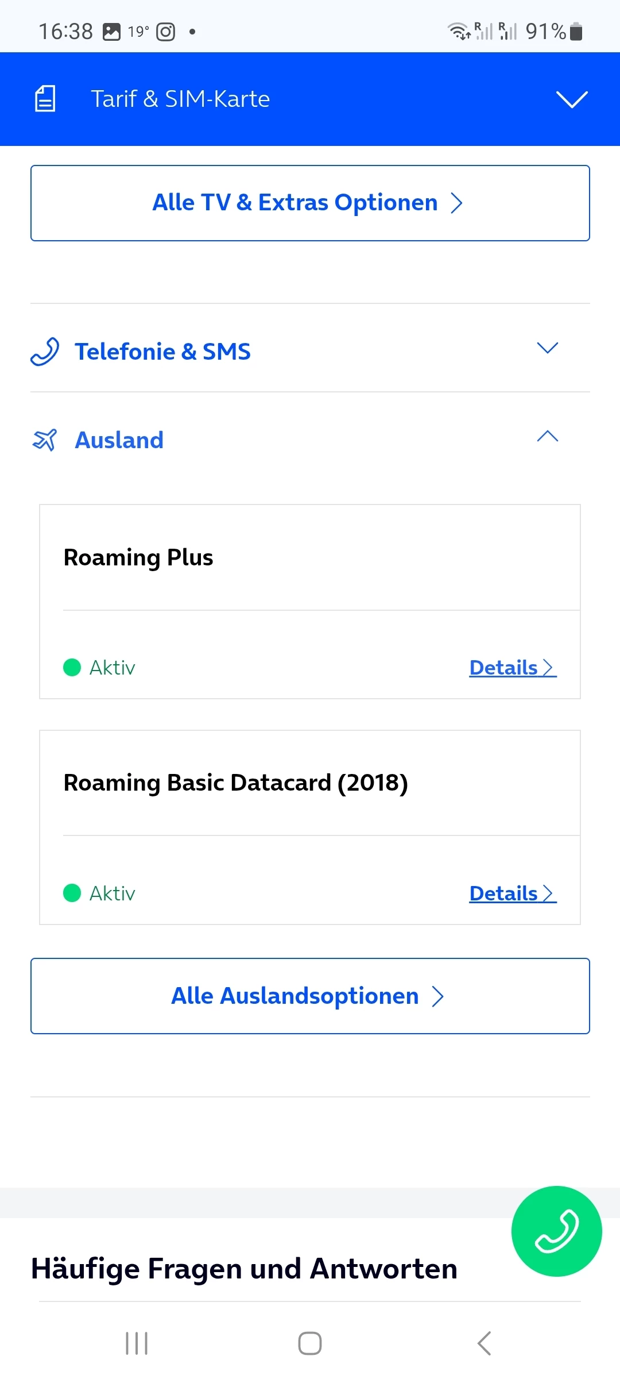Tap the Häufige Fragen und Antworten heading
The width and height of the screenshot is (620, 1379).
click(244, 1269)
